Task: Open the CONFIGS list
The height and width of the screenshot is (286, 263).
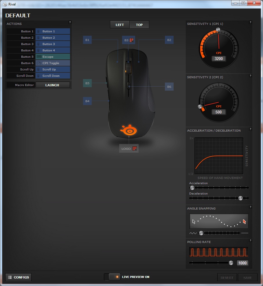Action: 18,277
